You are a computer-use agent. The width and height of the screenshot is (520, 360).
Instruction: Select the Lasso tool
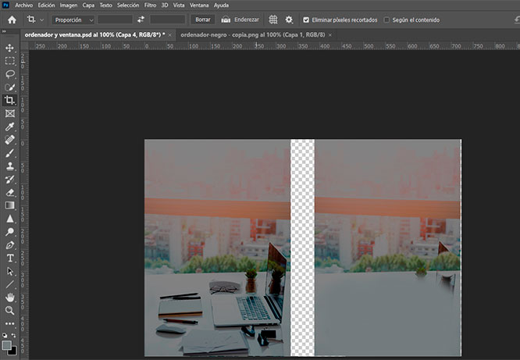pyautogui.click(x=9, y=73)
